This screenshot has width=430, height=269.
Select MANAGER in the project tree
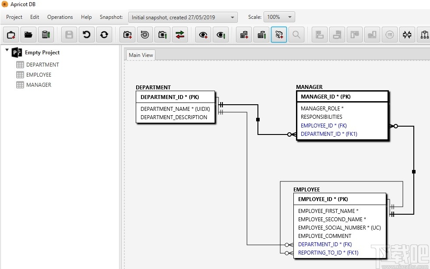(x=39, y=85)
